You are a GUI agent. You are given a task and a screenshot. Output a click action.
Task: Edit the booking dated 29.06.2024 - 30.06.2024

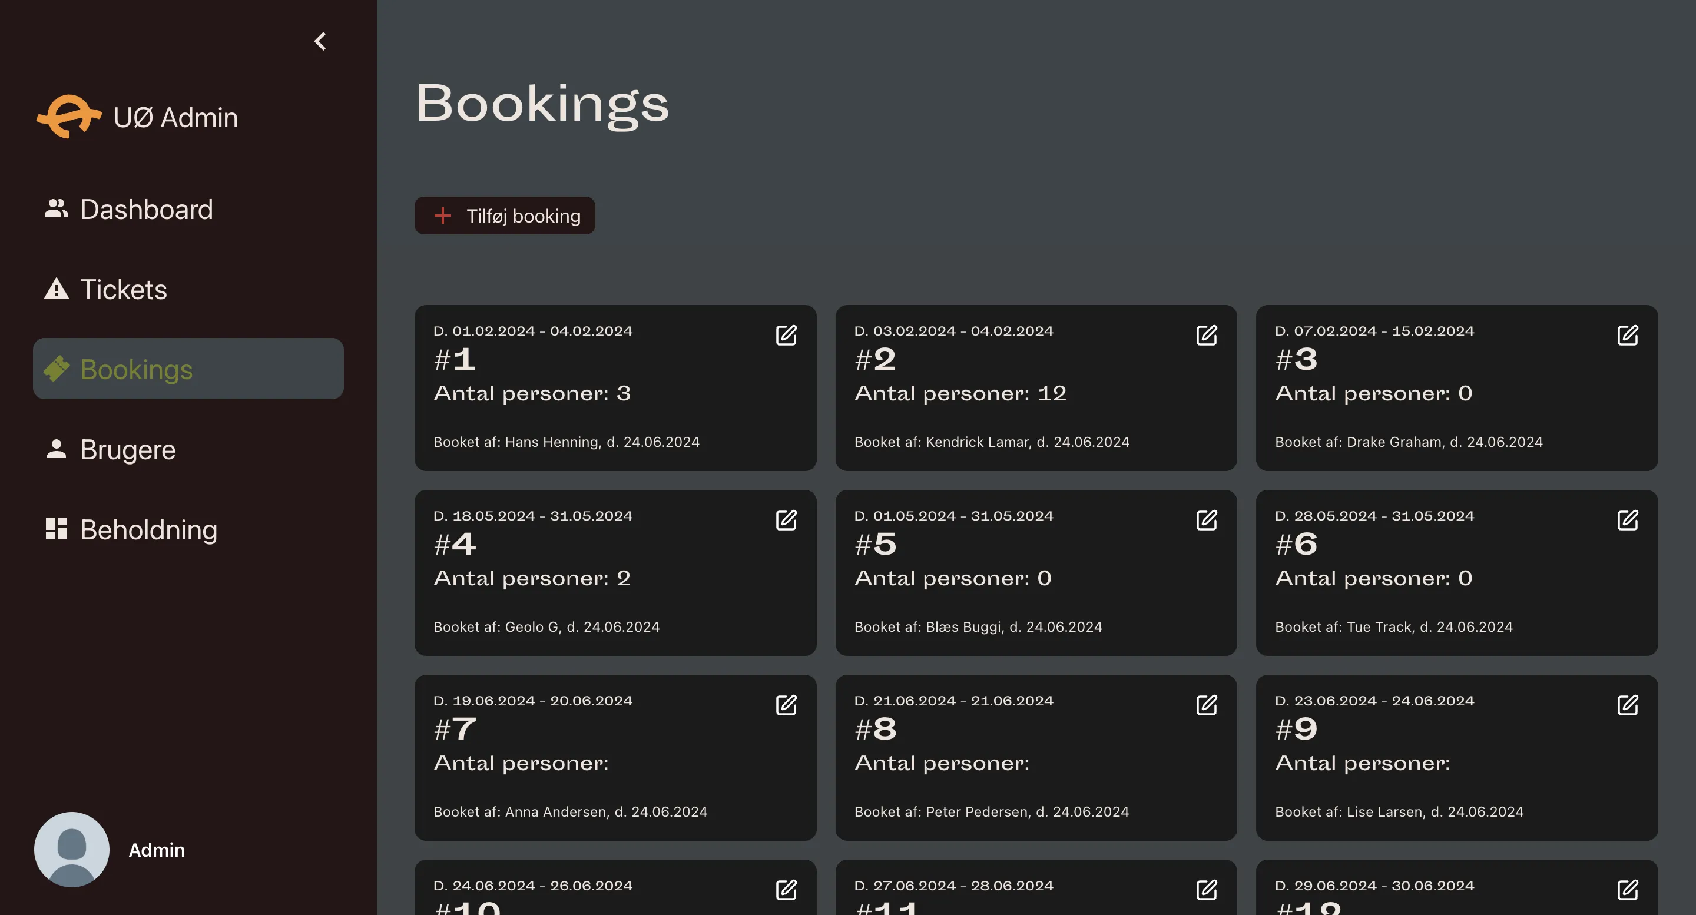coord(1628,891)
